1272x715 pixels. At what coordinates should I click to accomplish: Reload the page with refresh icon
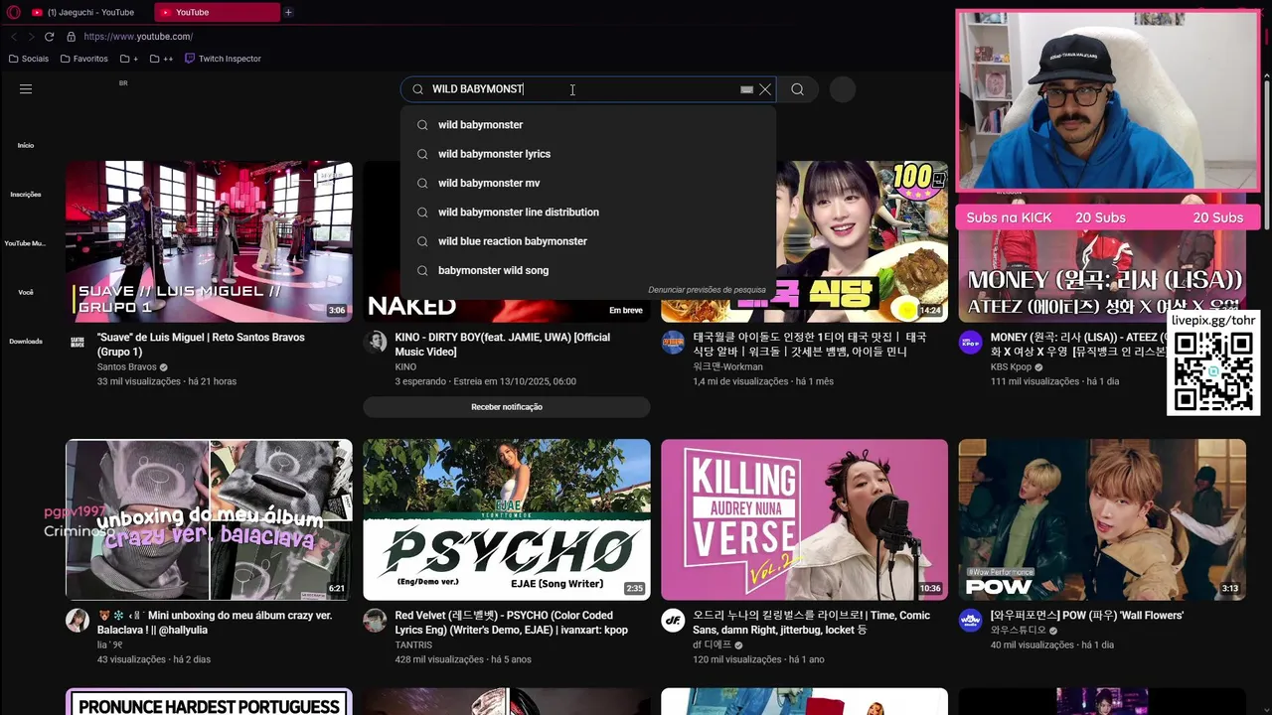click(x=49, y=37)
